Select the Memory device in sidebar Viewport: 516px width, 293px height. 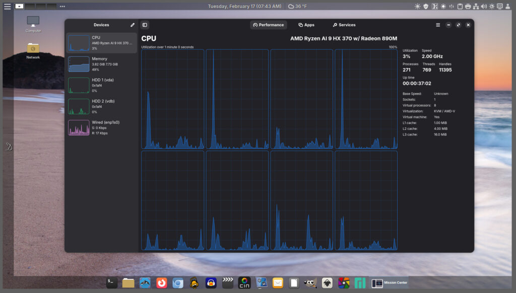[101, 64]
